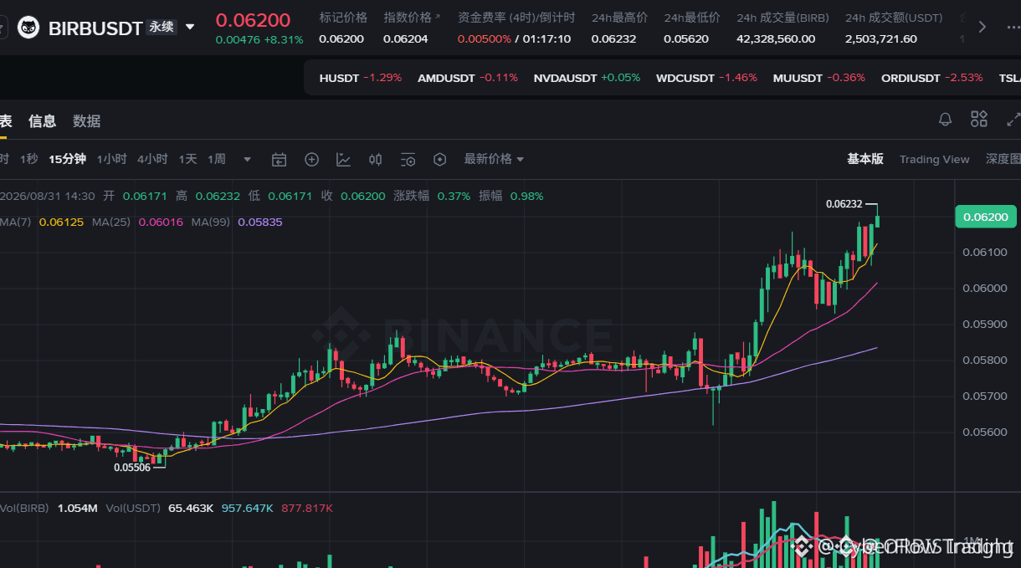Viewport: 1021px width, 568px height.
Task: Click the Vol(BIRB) volume label
Action: [24, 508]
